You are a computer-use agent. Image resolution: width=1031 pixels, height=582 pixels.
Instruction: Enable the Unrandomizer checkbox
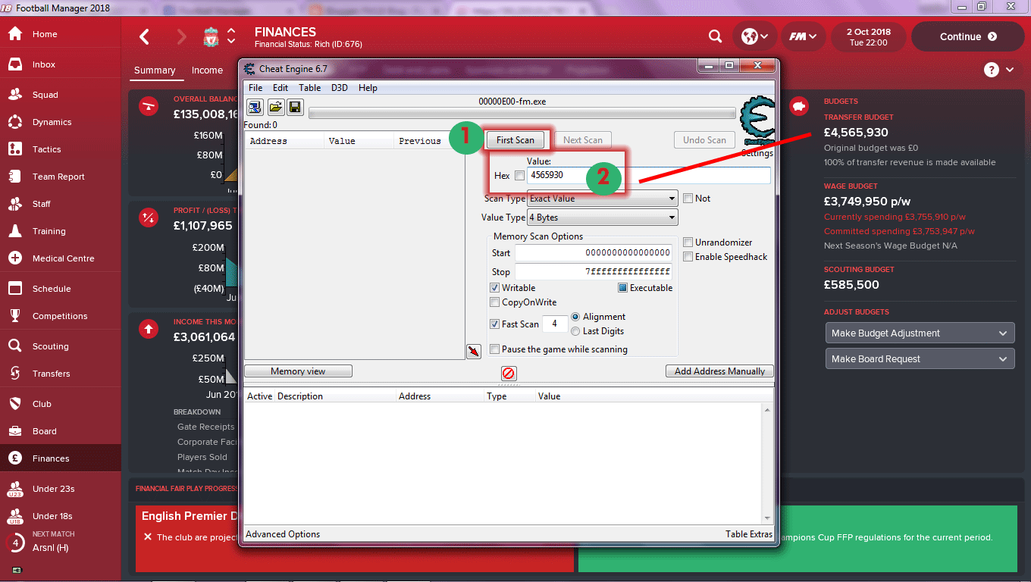click(x=688, y=242)
